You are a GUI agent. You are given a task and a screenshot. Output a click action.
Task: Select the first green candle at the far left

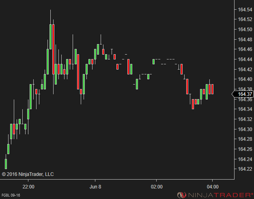tap(6, 164)
